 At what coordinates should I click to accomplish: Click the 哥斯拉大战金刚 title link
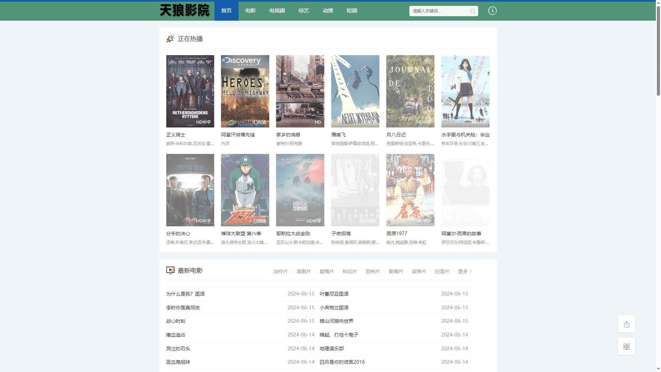tap(293, 234)
